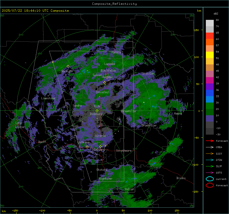The width and height of the screenshot is (229, 214).
Task: Pick the bright yellow swatch at 54 dBZ
Action: [210, 55]
